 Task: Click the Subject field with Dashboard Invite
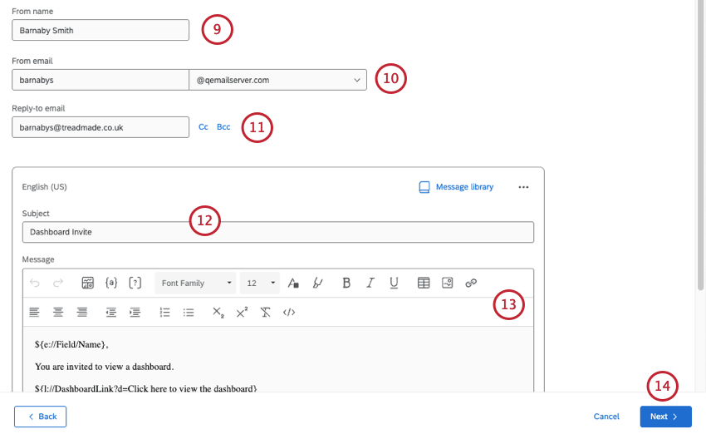(277, 232)
